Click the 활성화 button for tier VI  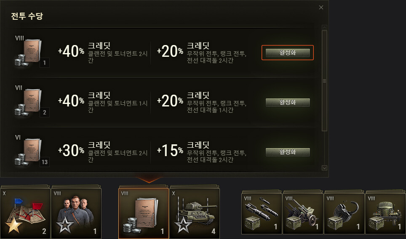[288, 152]
